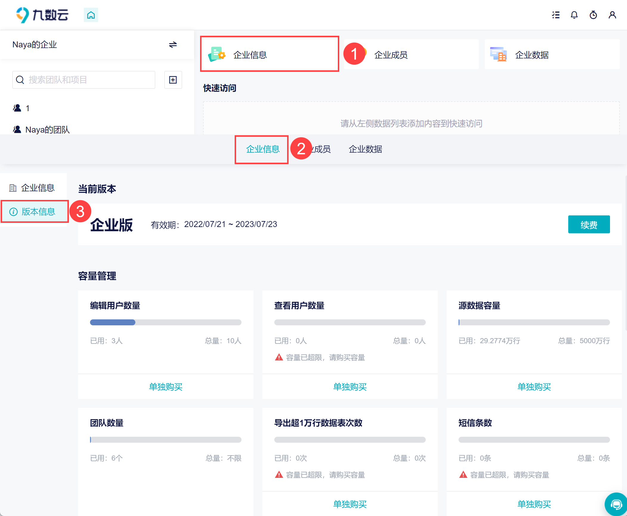Switch to the 企业数据 tab
627x516 pixels.
coord(365,149)
